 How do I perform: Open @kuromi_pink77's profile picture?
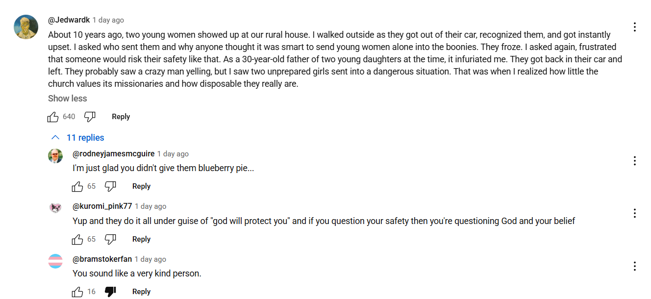(x=55, y=208)
